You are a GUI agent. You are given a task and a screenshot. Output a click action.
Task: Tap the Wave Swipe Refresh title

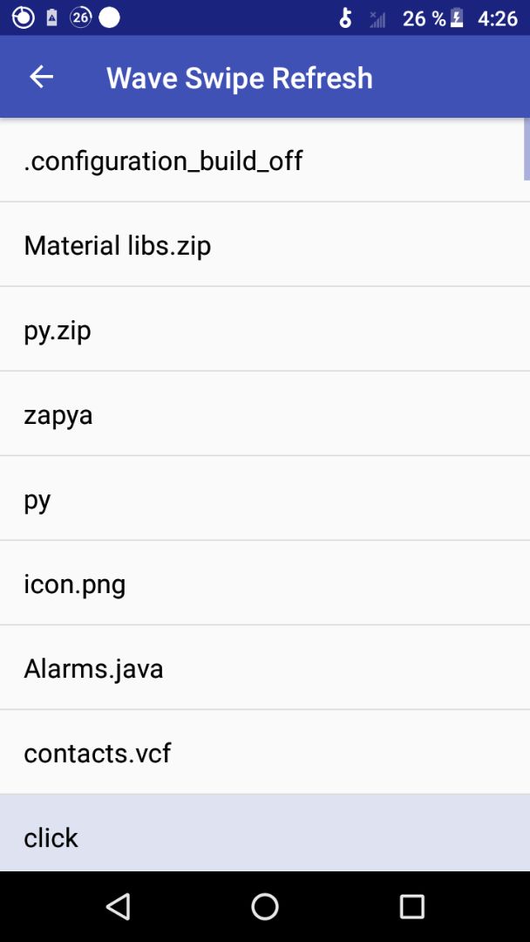pyautogui.click(x=239, y=78)
